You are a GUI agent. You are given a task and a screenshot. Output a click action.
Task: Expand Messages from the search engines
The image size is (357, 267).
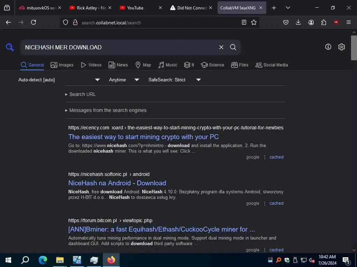pyautogui.click(x=106, y=110)
